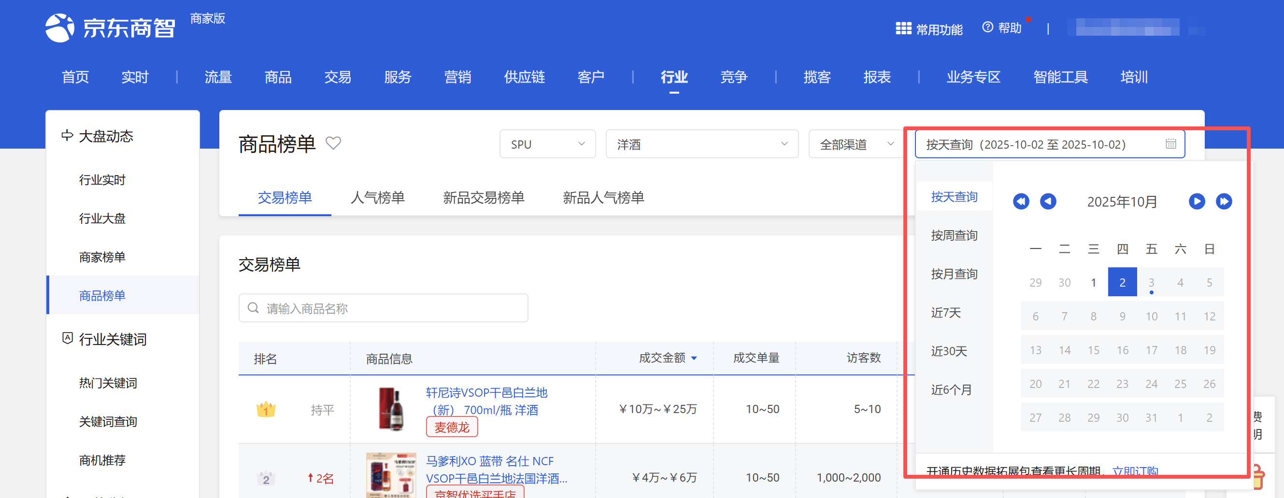Choose 近6个月 quick range
This screenshot has width=1284, height=498.
click(x=951, y=389)
